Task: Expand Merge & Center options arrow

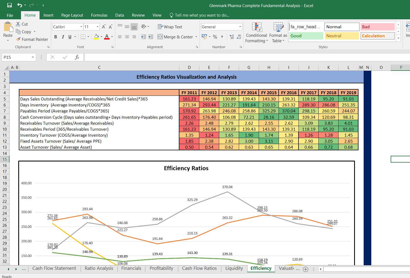Action: coord(196,37)
